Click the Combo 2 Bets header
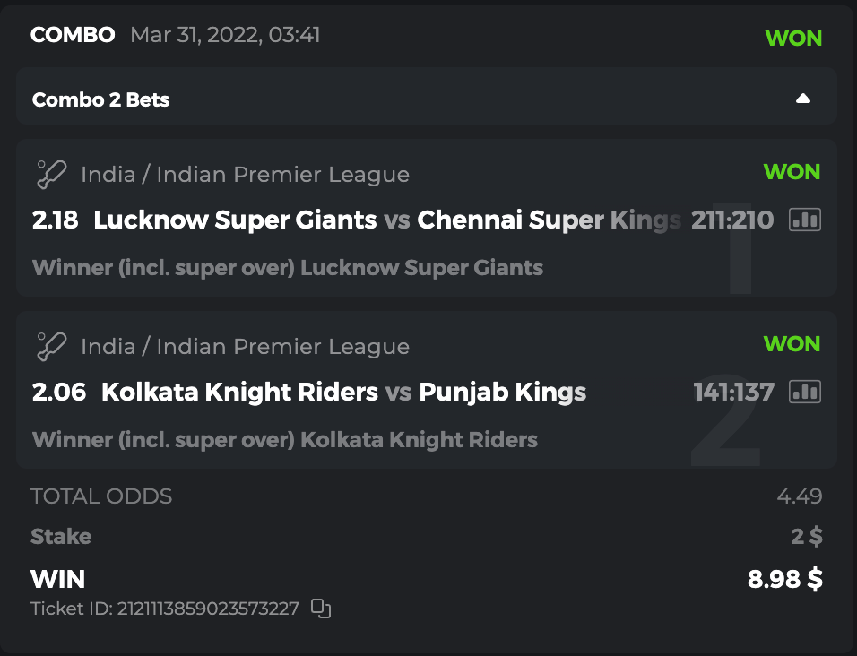 (x=101, y=99)
